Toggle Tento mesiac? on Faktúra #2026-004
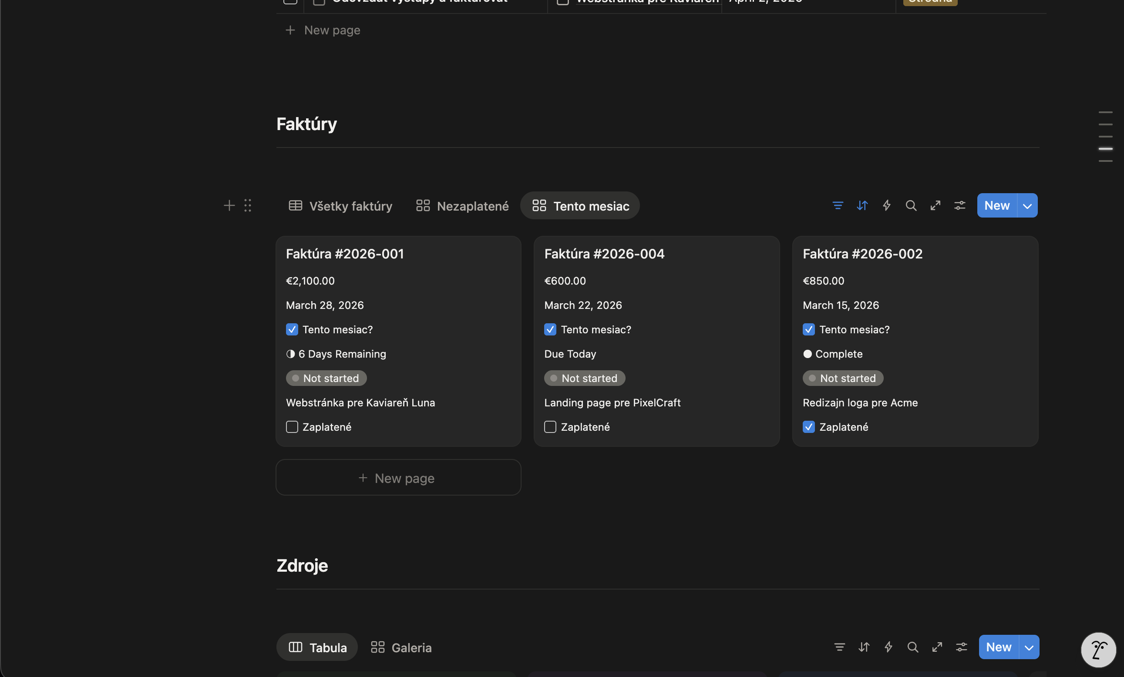This screenshot has width=1124, height=677. (x=550, y=330)
